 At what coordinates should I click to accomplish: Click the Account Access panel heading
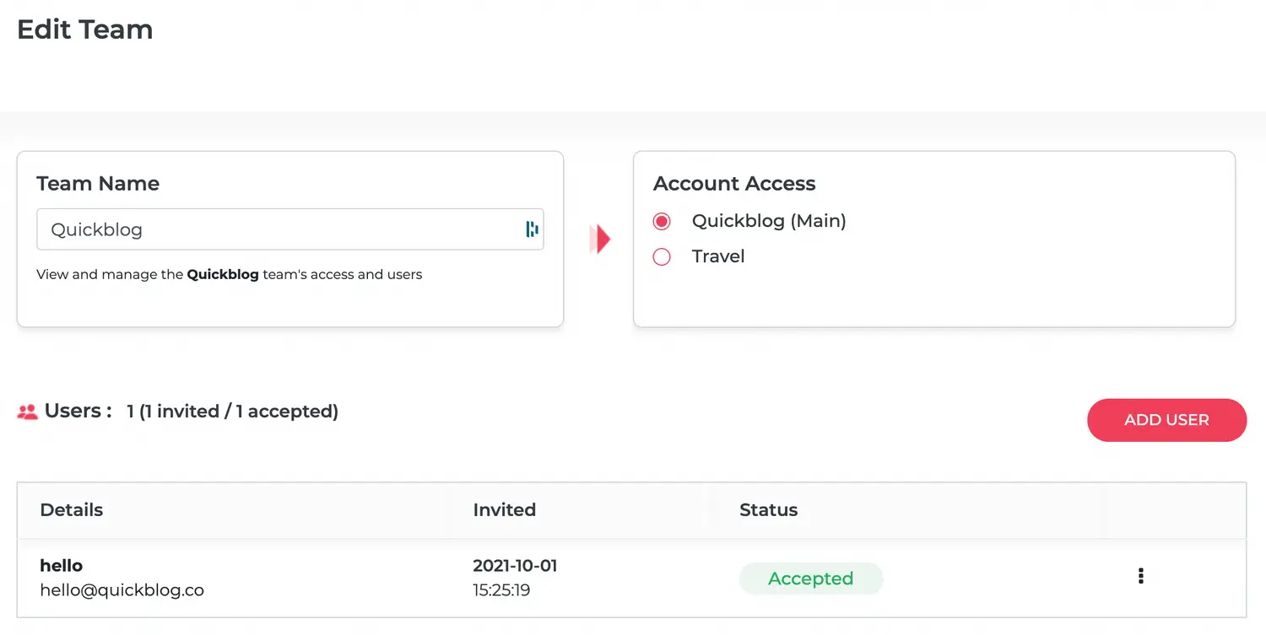733,183
